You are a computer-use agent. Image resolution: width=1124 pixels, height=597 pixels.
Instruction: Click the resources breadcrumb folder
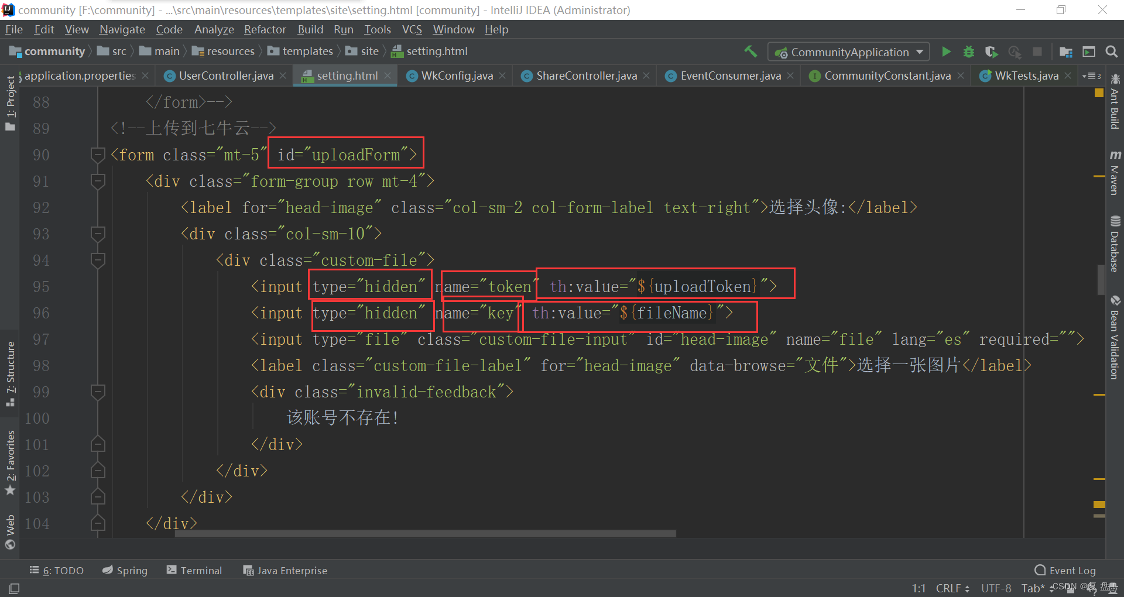tap(224, 52)
